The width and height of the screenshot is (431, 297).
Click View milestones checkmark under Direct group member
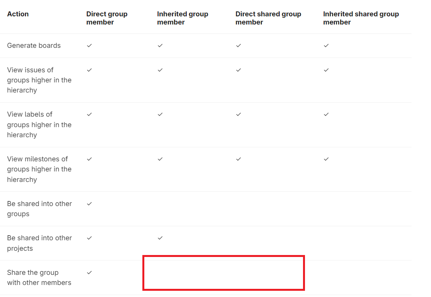coord(89,159)
